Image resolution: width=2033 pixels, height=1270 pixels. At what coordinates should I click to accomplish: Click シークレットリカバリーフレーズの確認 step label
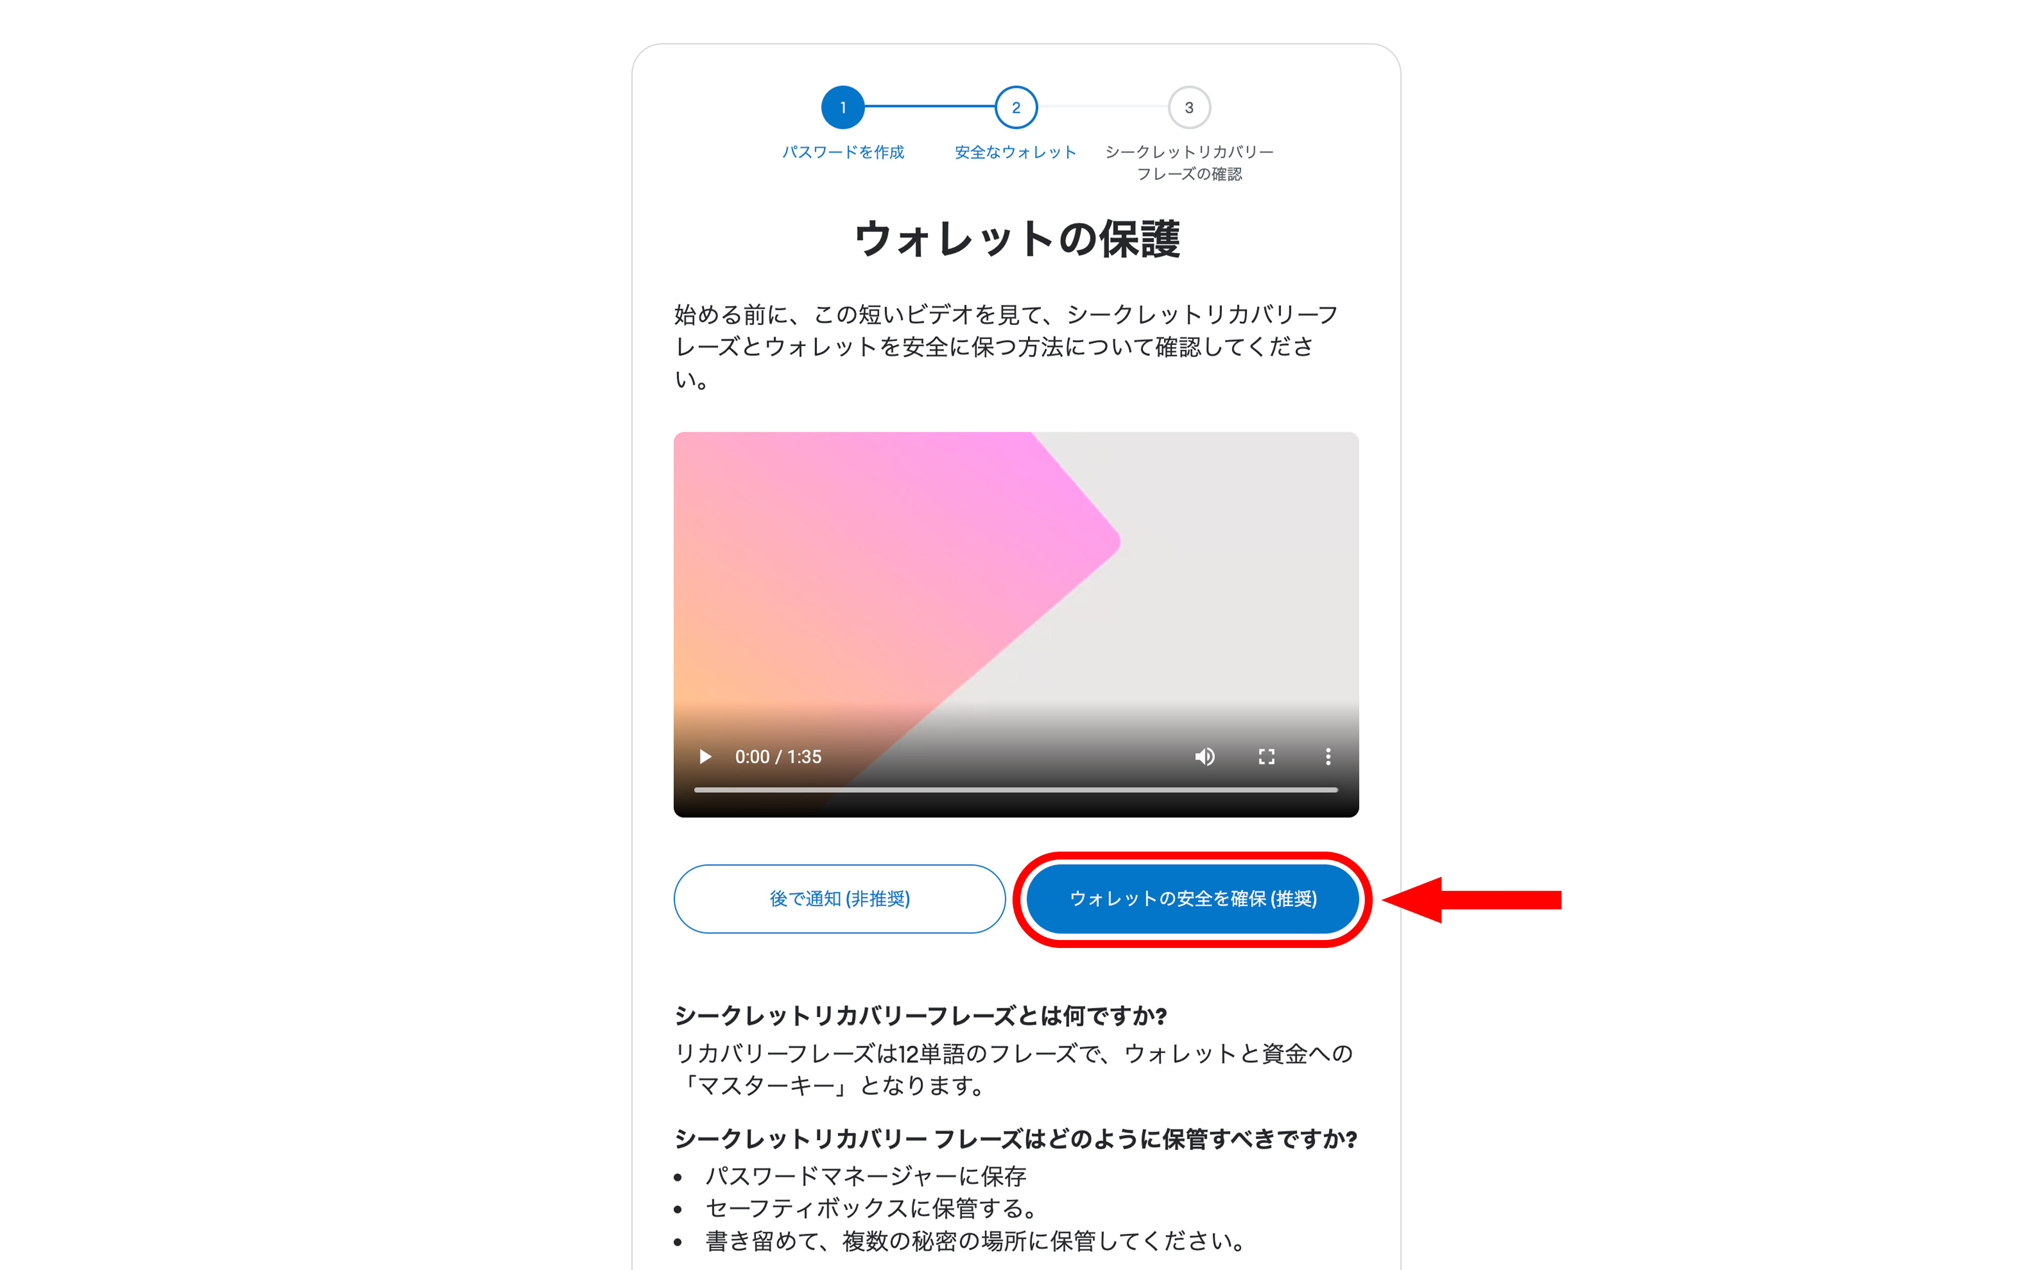1189,163
